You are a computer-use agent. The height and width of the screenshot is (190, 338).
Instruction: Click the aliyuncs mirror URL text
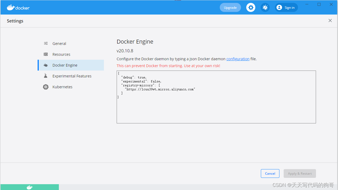[x=160, y=89]
